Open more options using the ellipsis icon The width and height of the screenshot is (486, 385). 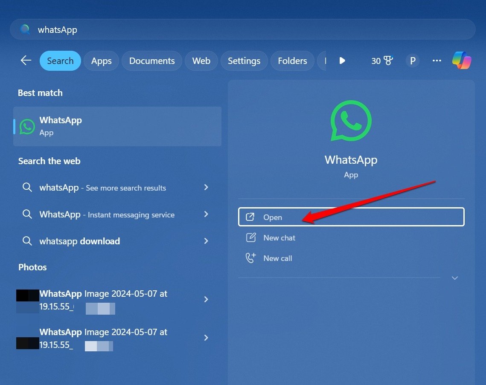point(437,61)
